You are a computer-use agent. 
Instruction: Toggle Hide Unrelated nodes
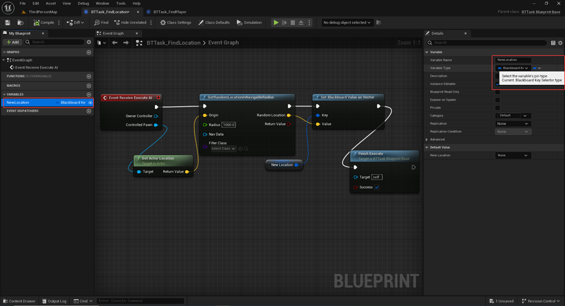(x=130, y=23)
